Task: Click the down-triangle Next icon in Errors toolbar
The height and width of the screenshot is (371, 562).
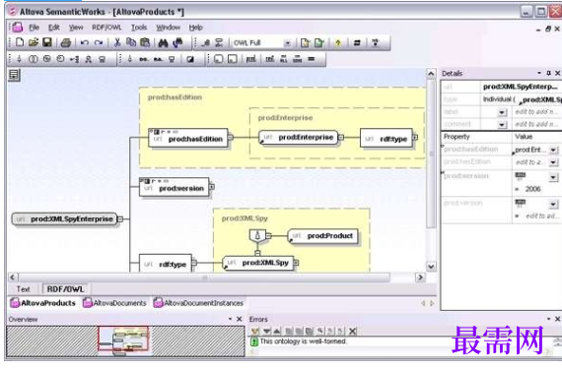Action: click(x=266, y=331)
